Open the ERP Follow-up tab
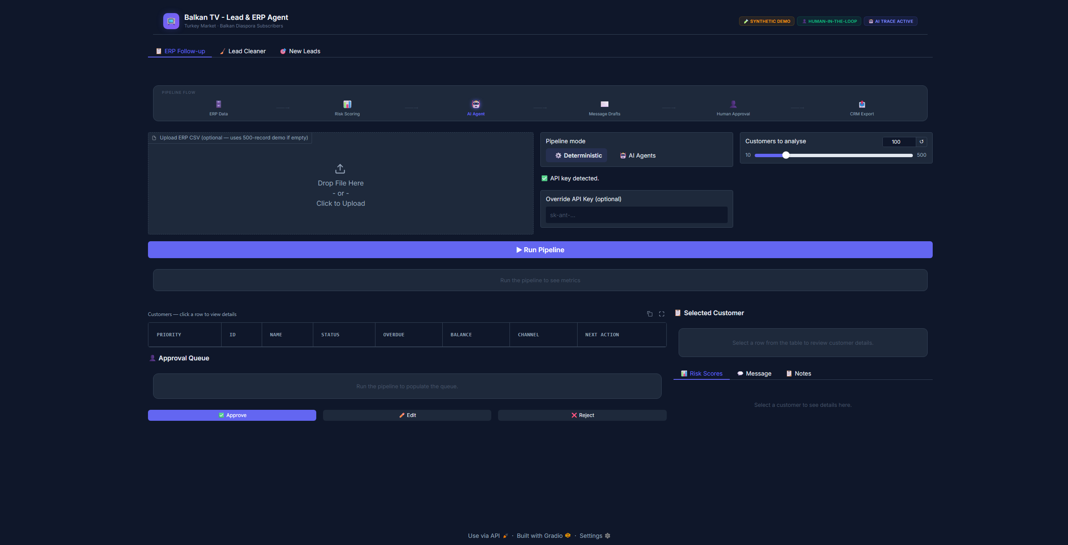 [x=180, y=51]
